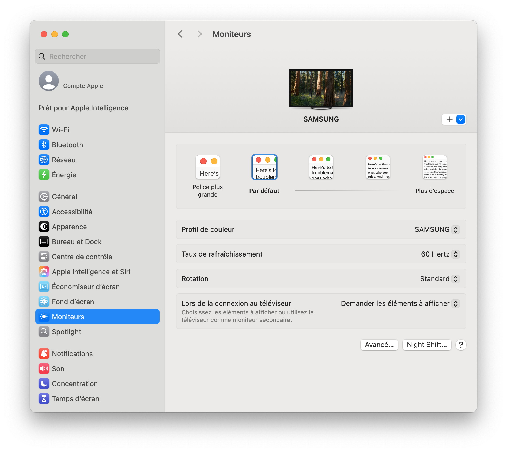Open the Centre de contrôle icon
The image size is (507, 452).
tap(44, 257)
